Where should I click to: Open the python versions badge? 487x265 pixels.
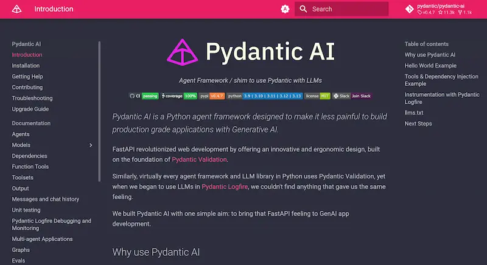pos(264,96)
